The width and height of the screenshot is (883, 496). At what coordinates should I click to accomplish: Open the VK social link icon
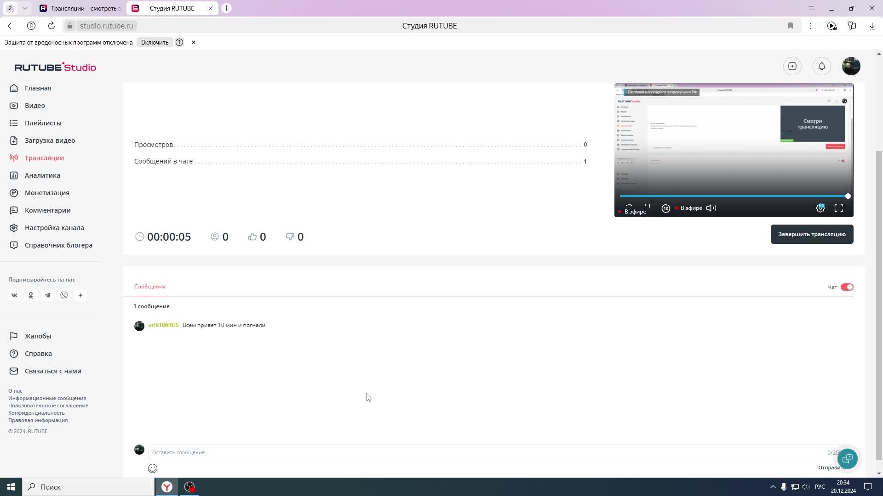[14, 295]
